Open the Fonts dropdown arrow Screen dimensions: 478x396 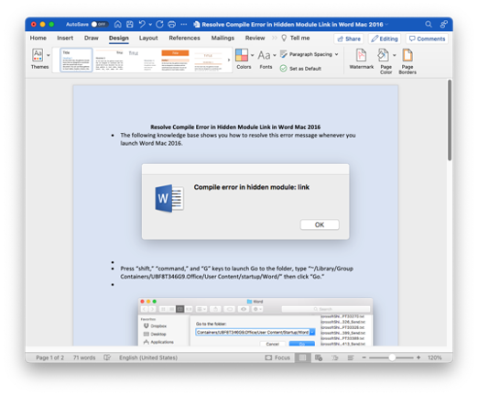275,55
